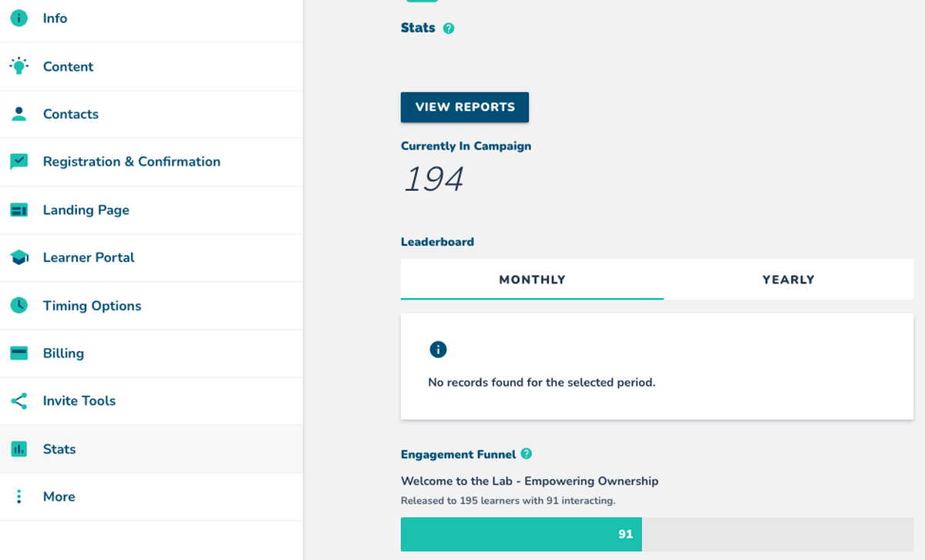
Task: Click the Contacts person icon
Action: click(x=19, y=114)
